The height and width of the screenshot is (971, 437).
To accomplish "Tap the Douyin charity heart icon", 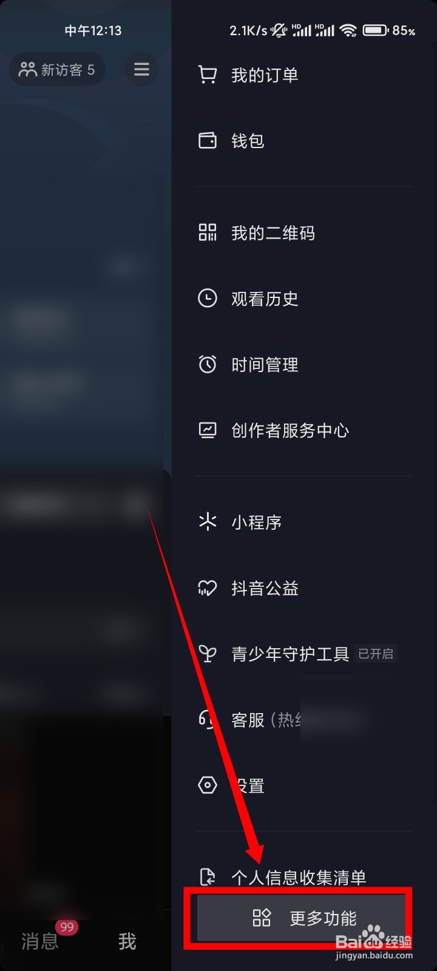I will click(208, 588).
